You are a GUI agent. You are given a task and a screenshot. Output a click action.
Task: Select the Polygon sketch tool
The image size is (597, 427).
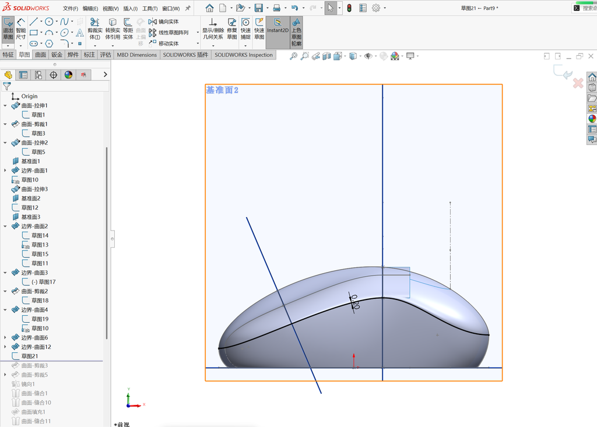coord(49,43)
